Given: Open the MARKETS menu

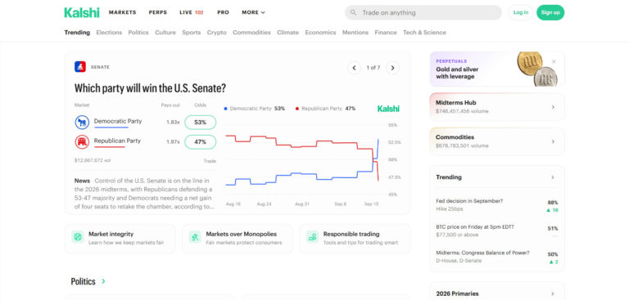Looking at the screenshot, I should pos(122,12).
